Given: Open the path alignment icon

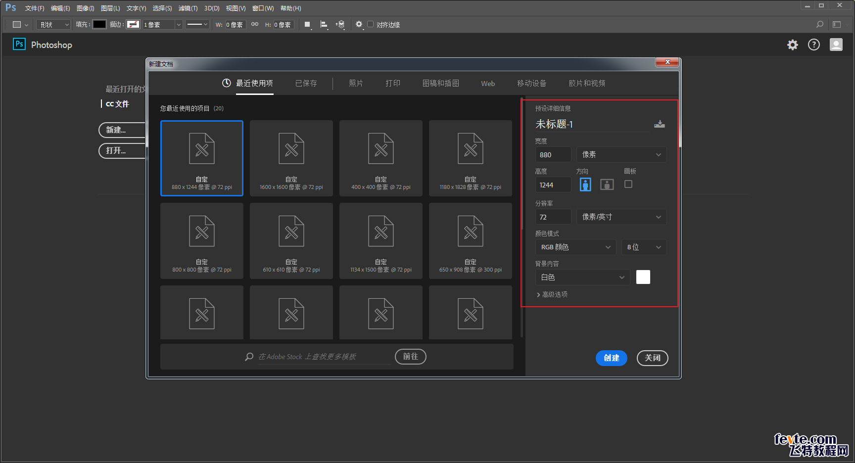Looking at the screenshot, I should [x=324, y=25].
